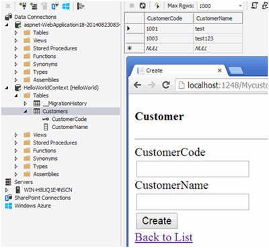
Task: Click the Connect to Database toolbar icon
Action: pyautogui.click(x=23, y=6)
